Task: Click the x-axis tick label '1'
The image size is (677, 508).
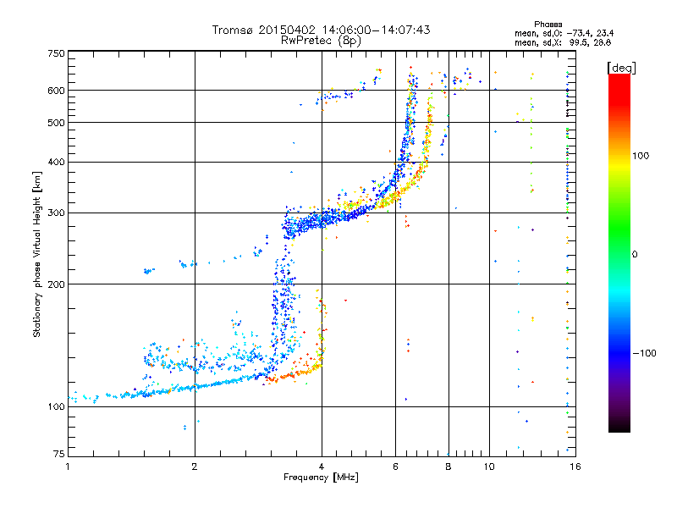Action: coord(68,467)
